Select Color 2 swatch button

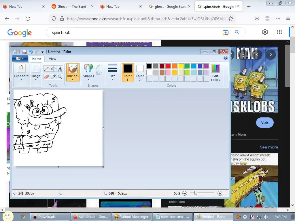[x=140, y=73]
